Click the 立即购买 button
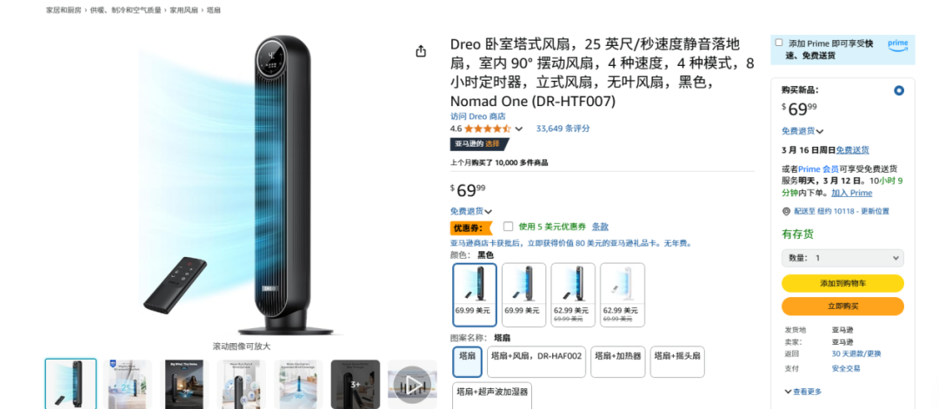939x409 pixels. click(842, 307)
